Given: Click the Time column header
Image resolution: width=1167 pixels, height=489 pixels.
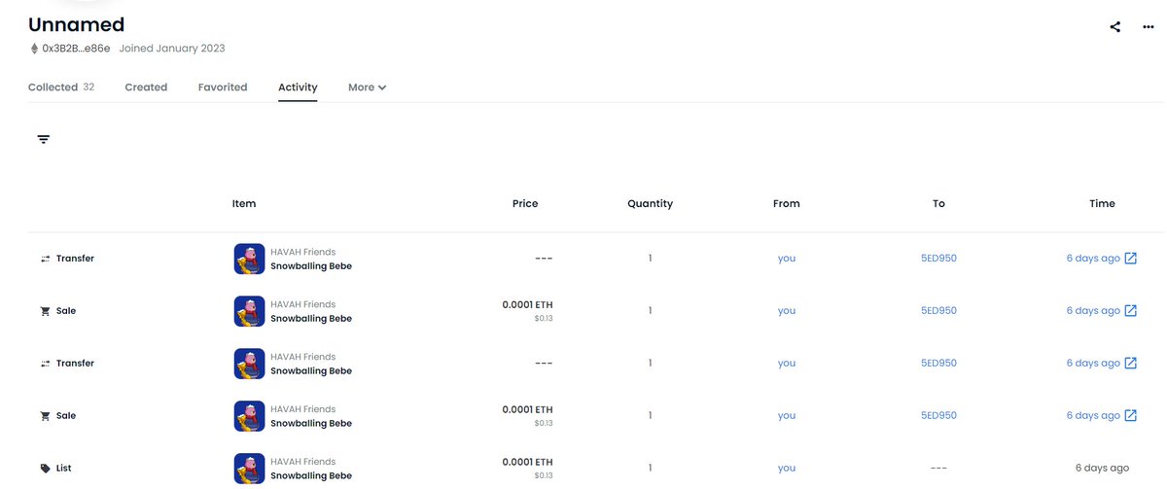Looking at the screenshot, I should point(1102,204).
